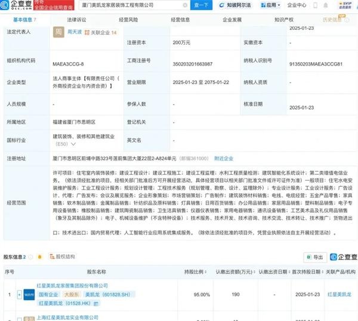Image resolution: width=358 pixels, height=321 pixels.
Task: Click the 红星美凯龙 shareholder logo thumbnail
Action: pyautogui.click(x=29, y=295)
